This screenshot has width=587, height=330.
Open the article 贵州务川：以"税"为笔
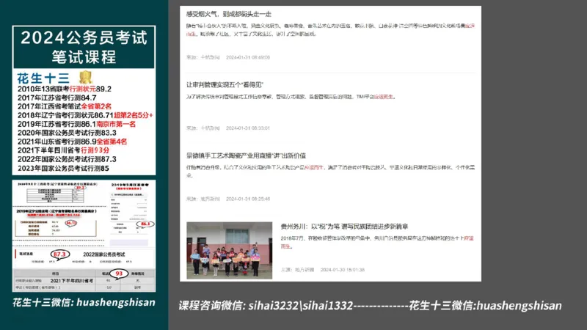(x=344, y=227)
